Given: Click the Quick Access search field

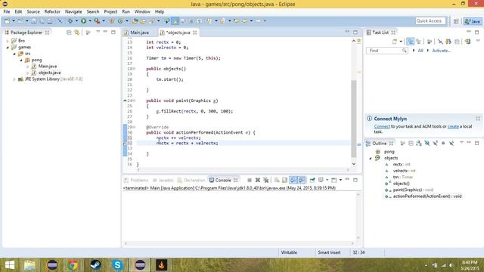Looking at the screenshot, I should (x=430, y=21).
